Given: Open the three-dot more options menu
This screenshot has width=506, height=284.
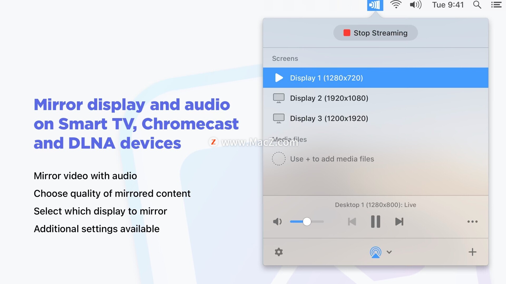Looking at the screenshot, I should (x=472, y=222).
